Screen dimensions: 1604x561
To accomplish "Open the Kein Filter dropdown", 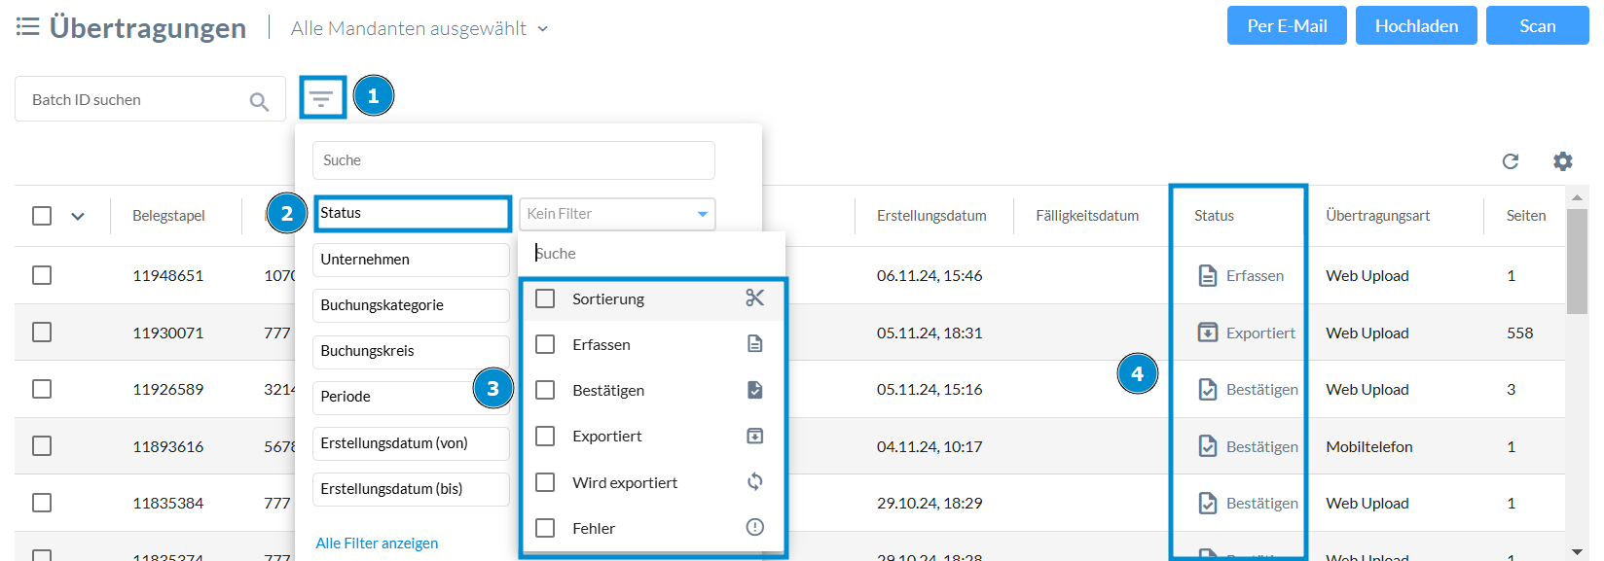I will click(617, 214).
